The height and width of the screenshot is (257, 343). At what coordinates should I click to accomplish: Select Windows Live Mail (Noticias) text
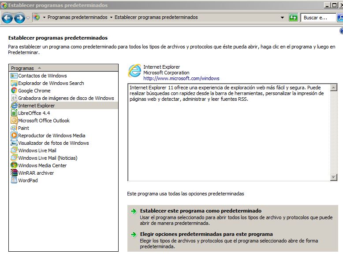pos(48,158)
